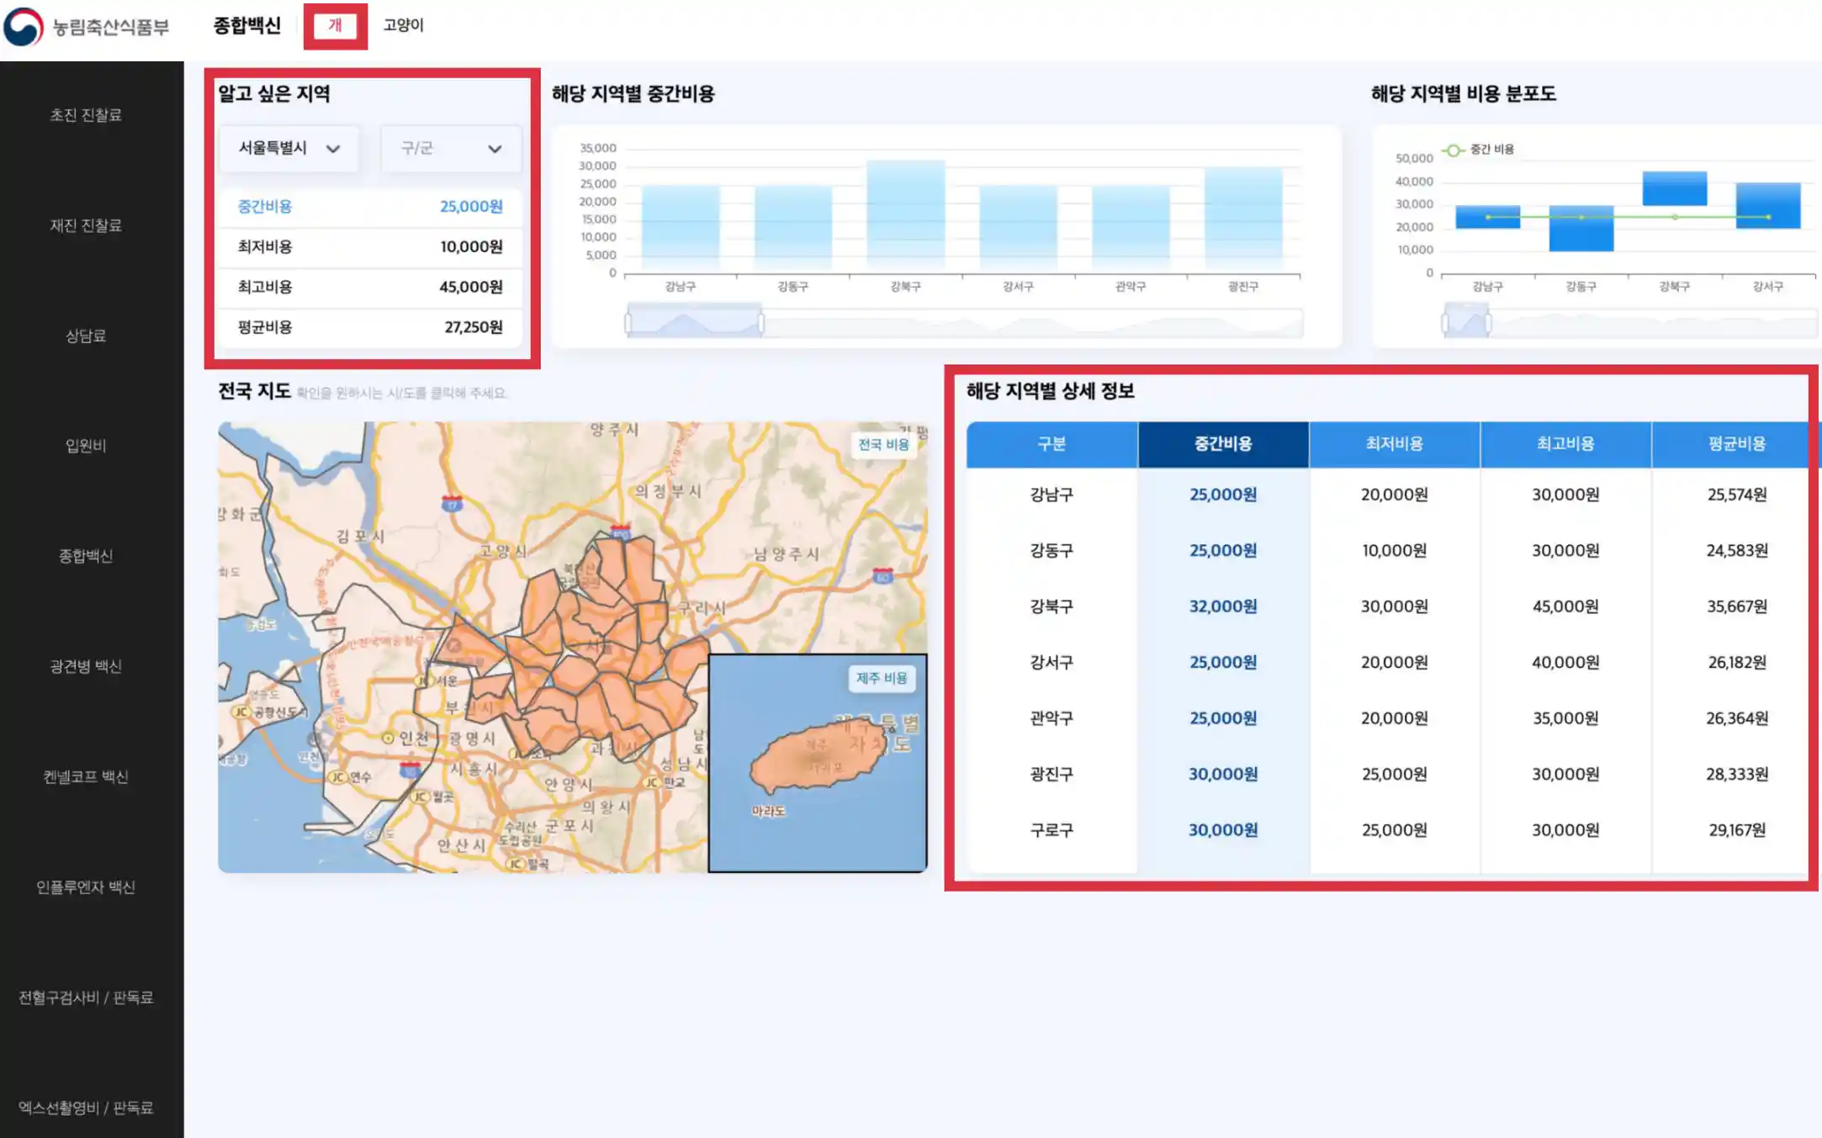Click the 중간비용 25,000원 summary row

point(370,207)
